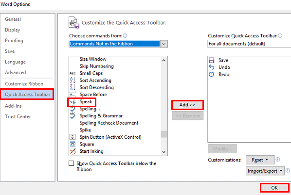
Task: Select the Quick Access Toolbar category
Action: (27, 95)
